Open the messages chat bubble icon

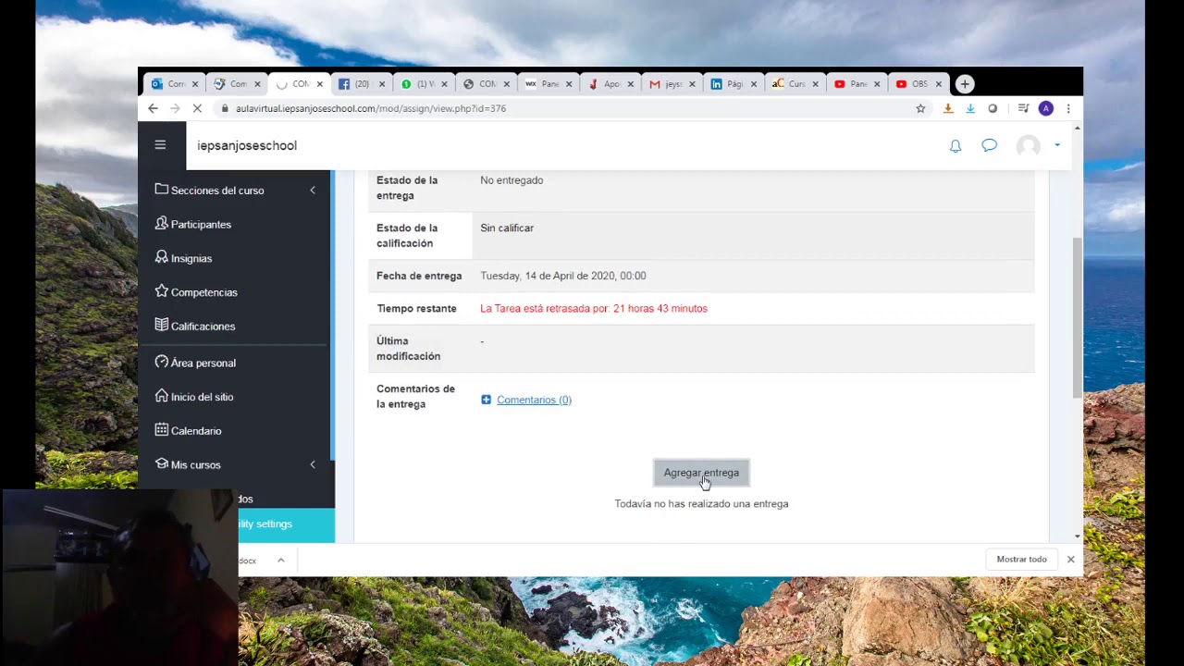pyautogui.click(x=990, y=145)
